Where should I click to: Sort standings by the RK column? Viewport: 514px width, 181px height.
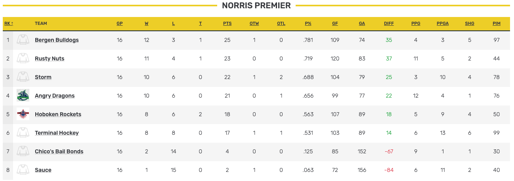coord(9,24)
